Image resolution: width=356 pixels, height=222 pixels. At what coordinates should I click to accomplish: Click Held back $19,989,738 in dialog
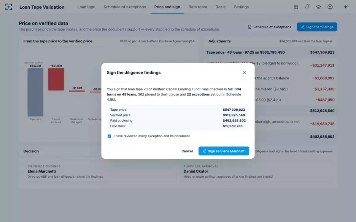pyautogui.click(x=232, y=126)
